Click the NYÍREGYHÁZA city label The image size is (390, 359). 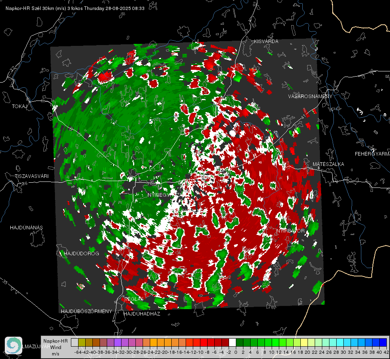tap(165, 195)
